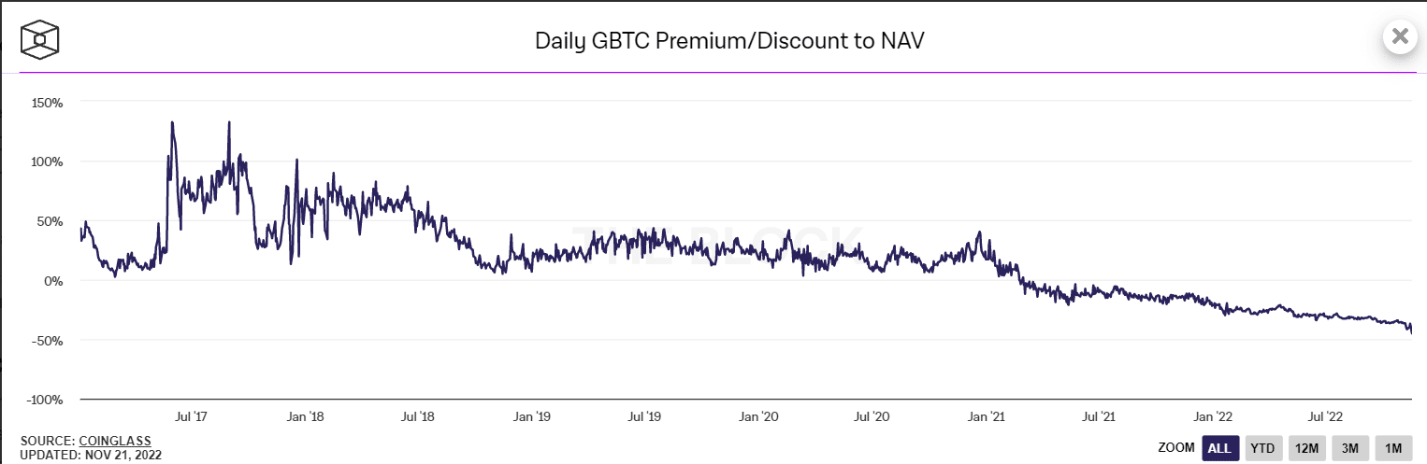Click the ZOOM label text
1427x464 pixels.
pyautogui.click(x=1176, y=448)
